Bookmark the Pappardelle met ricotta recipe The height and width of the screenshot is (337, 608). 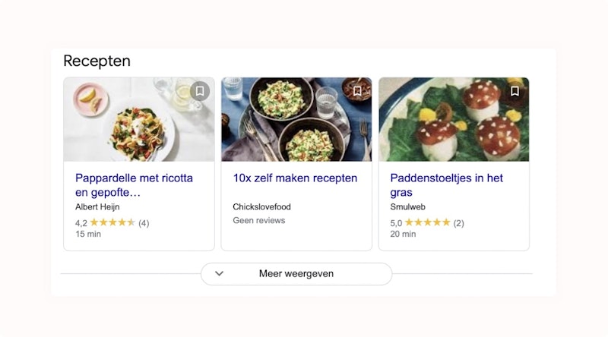tap(199, 91)
